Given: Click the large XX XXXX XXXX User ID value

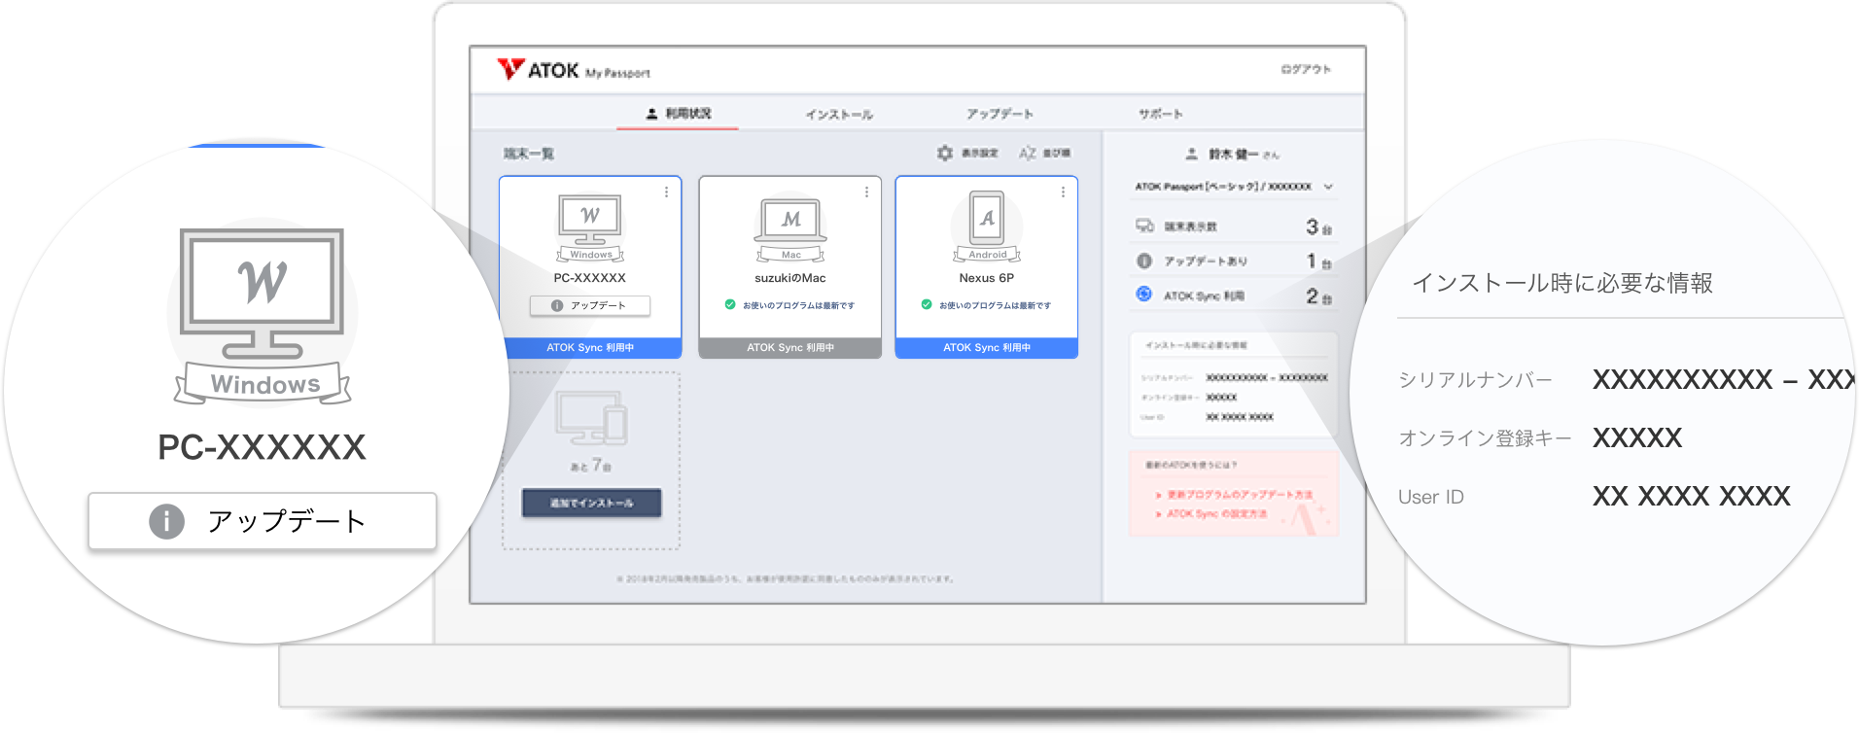Looking at the screenshot, I should 1692,497.
